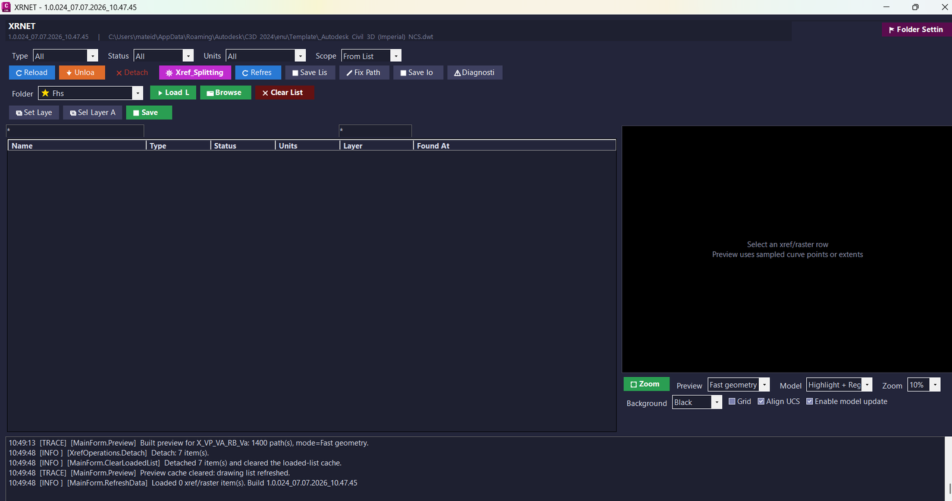Click log line 'Loaded 0 xref/raster item(s)'

click(183, 483)
